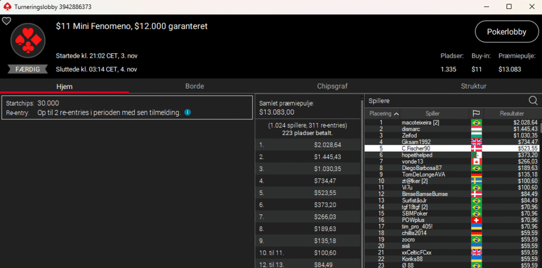
Task: Click the PokerStars spade icon in title bar
Action: point(6,6)
